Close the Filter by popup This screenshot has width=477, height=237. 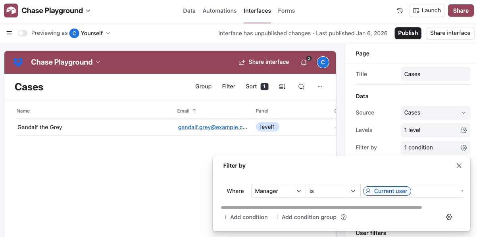coord(459,166)
